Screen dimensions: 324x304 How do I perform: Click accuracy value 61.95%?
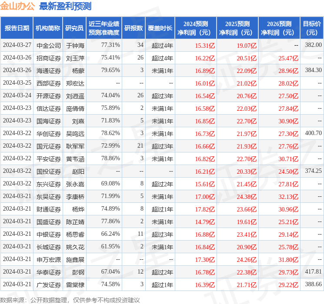coord(110,246)
